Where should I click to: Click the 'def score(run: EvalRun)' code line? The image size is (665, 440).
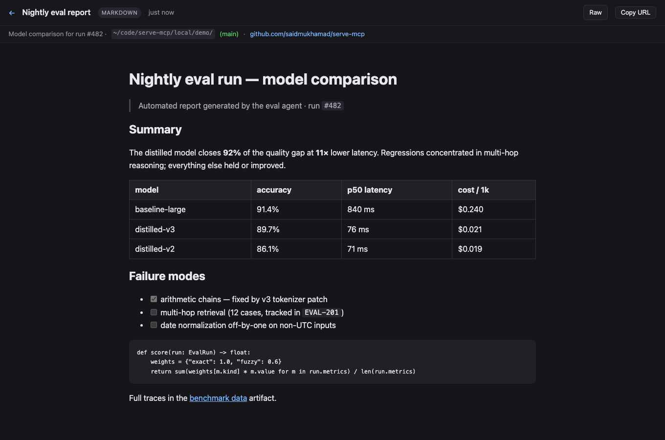[x=194, y=352]
